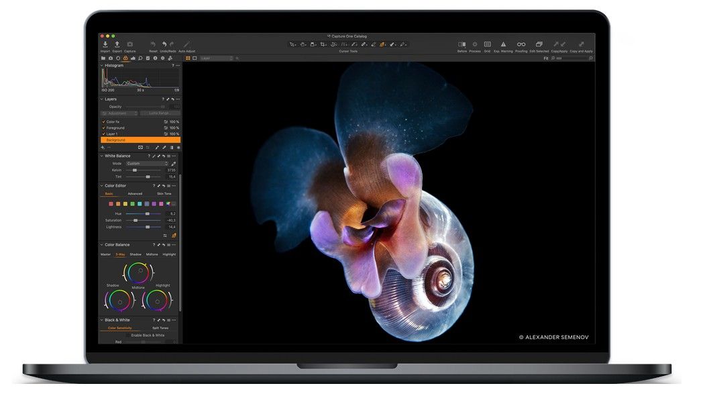Toggle the Color fix layer visibility
703x396 pixels.
104,121
